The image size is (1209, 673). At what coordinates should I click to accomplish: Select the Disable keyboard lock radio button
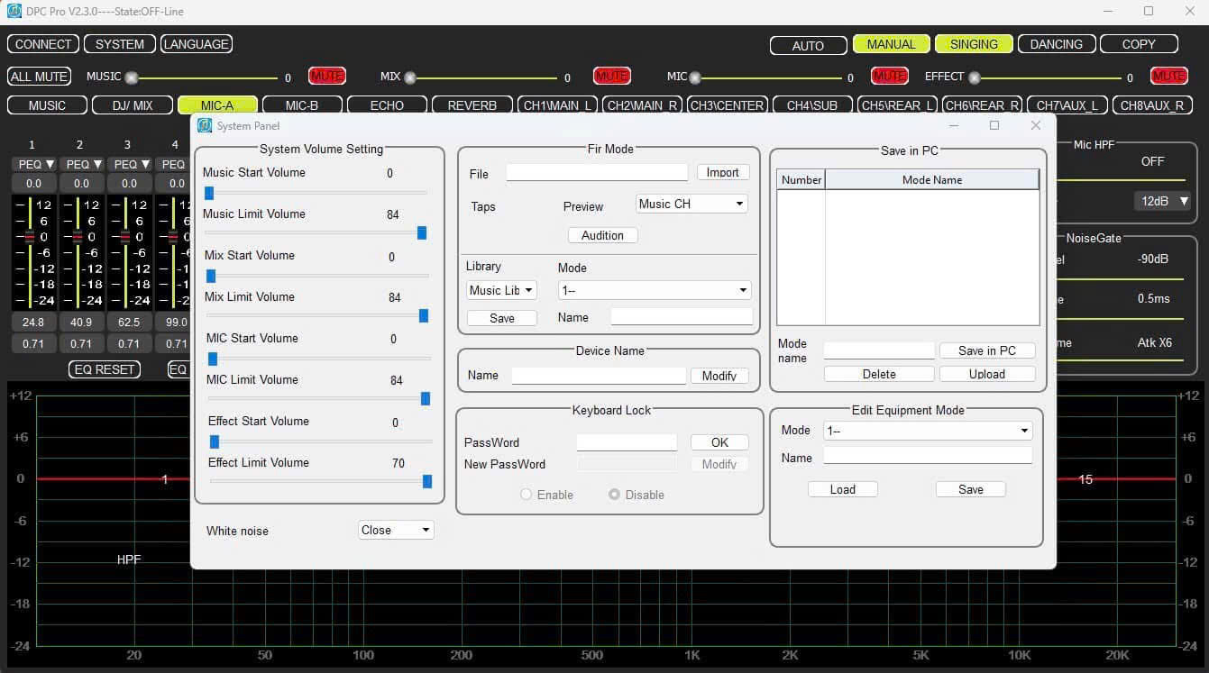[x=614, y=495]
